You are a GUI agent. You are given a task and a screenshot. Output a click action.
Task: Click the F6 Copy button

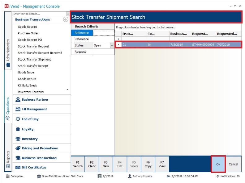[148, 164]
